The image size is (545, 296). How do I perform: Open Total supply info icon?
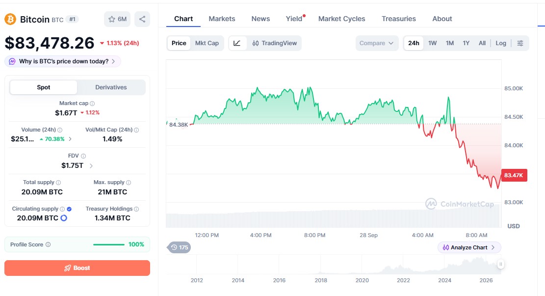tap(58, 182)
